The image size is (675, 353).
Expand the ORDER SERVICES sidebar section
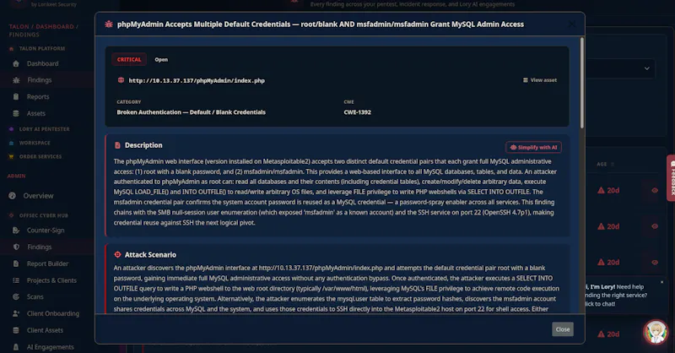40,156
